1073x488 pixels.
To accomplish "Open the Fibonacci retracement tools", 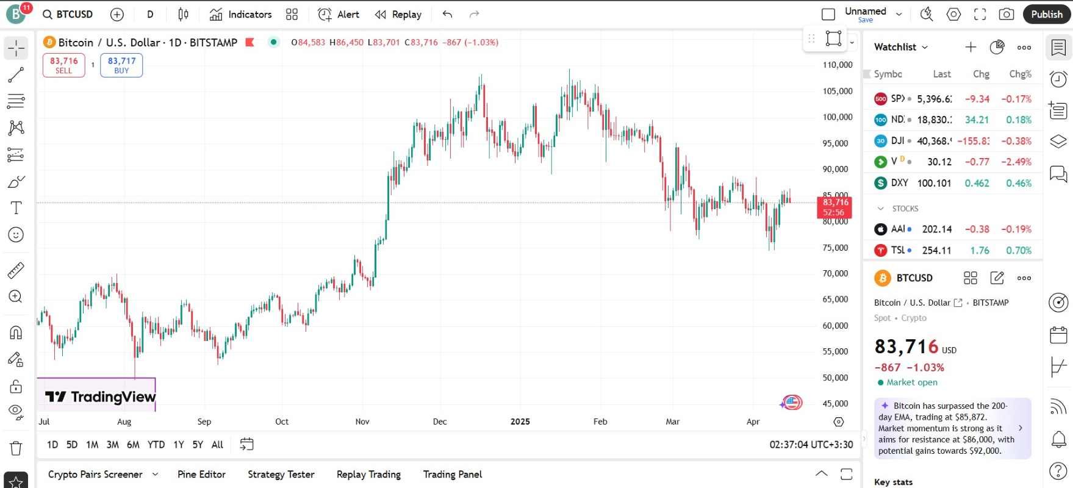I will (16, 101).
